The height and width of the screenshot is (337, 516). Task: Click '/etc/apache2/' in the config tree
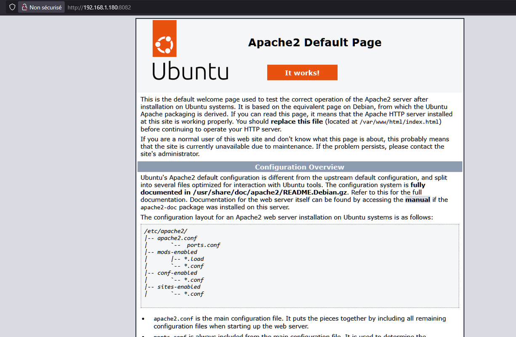tap(165, 231)
